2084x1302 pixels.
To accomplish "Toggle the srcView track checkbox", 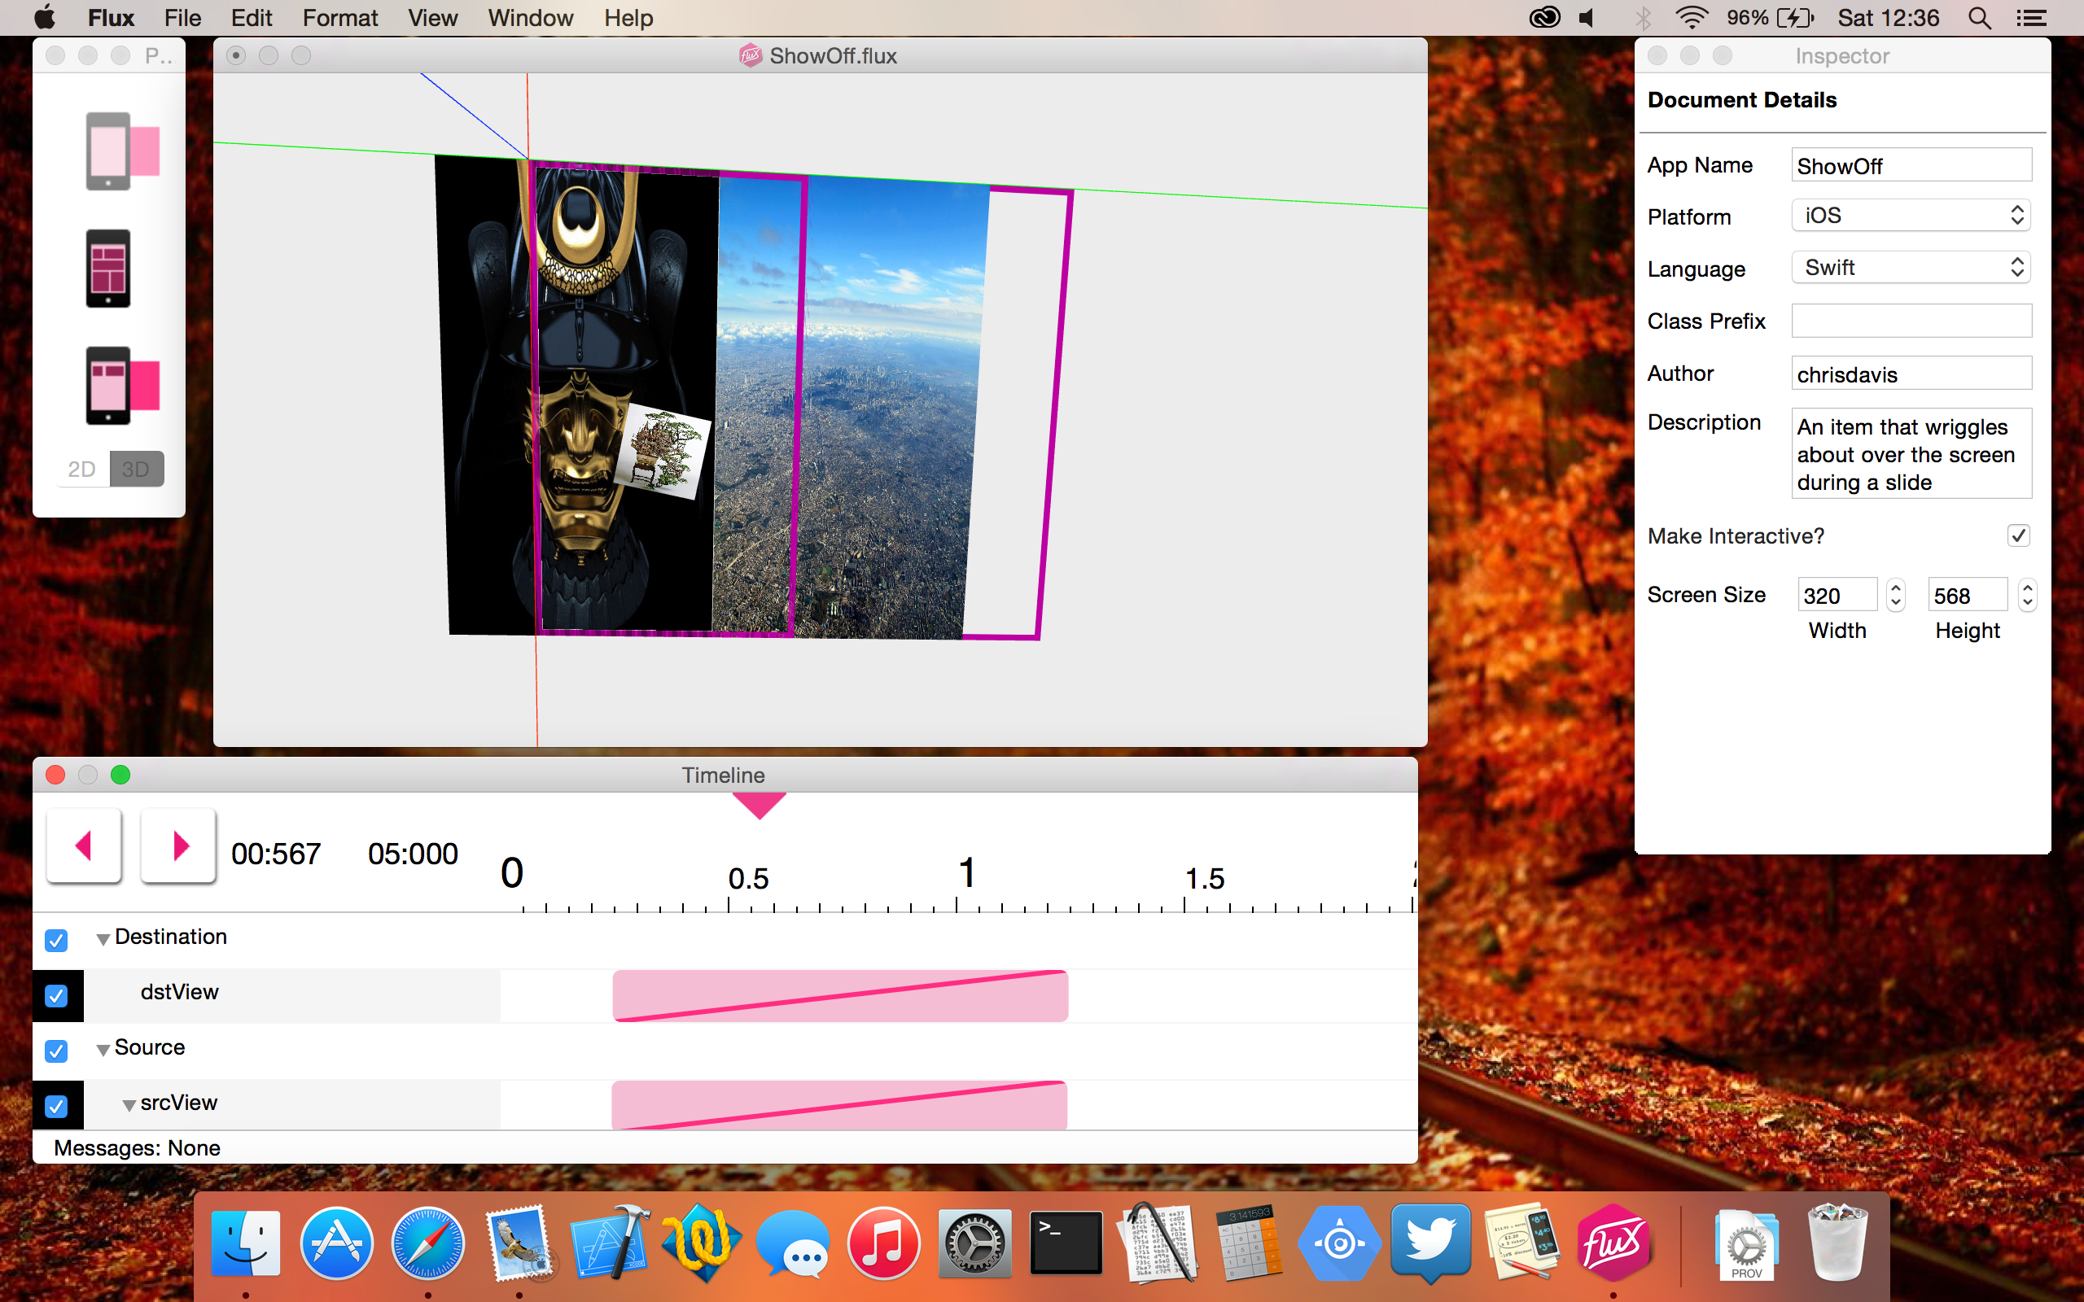I will [56, 1105].
